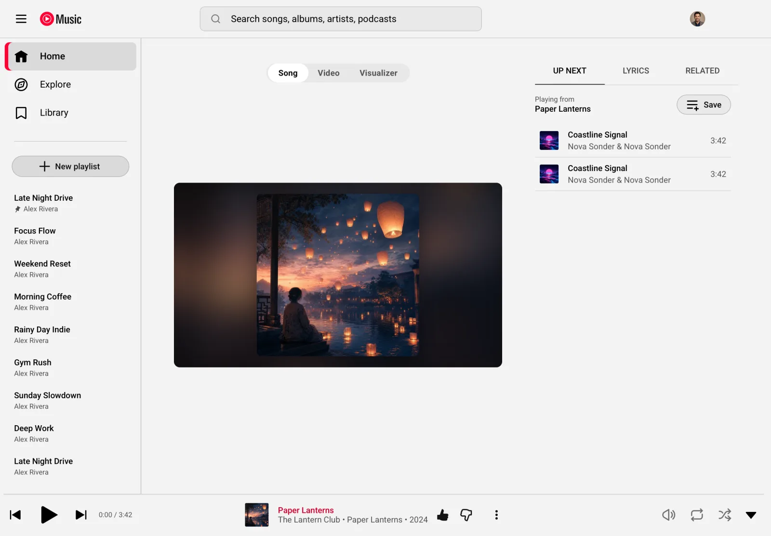Dislike the song with thumbs down

click(x=466, y=515)
